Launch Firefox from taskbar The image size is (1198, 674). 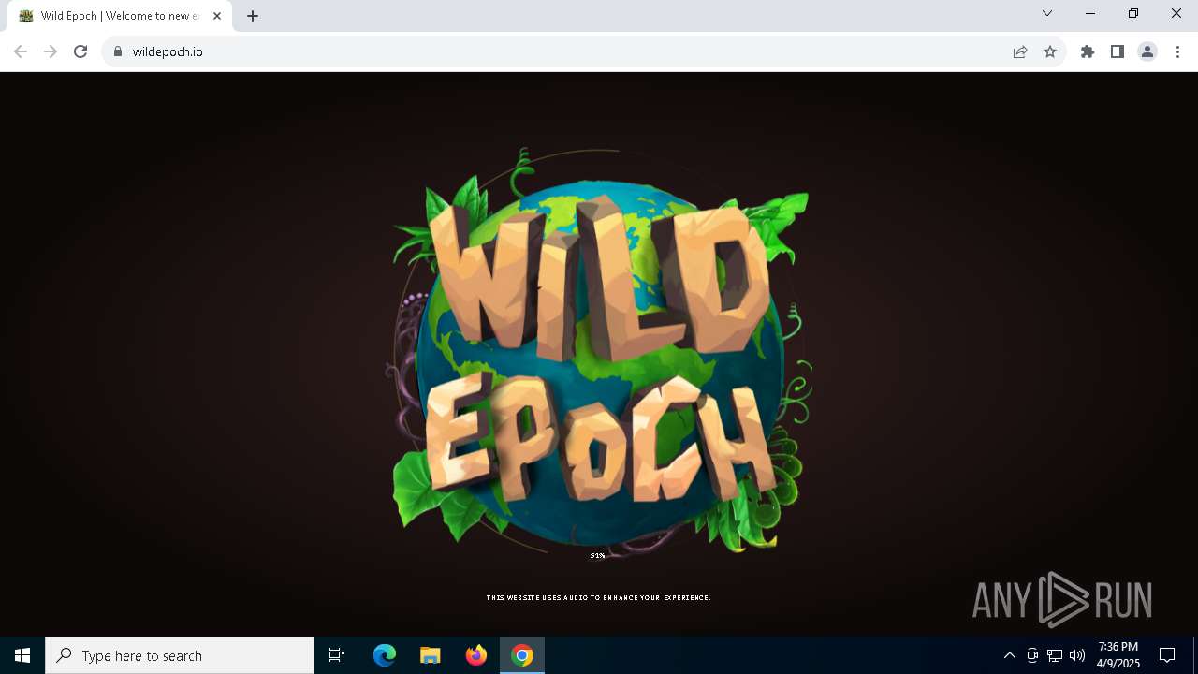476,655
